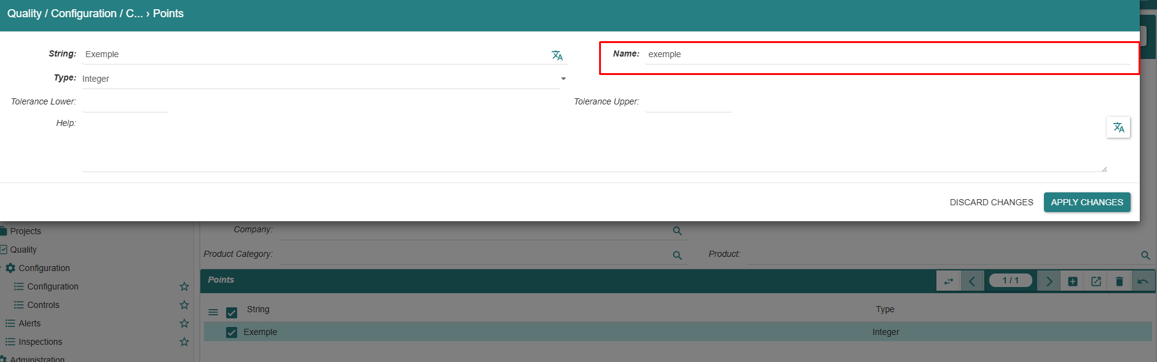This screenshot has height=362, width=1157.
Task: Click the Product Category search magnifier icon
Action: [x=677, y=256]
